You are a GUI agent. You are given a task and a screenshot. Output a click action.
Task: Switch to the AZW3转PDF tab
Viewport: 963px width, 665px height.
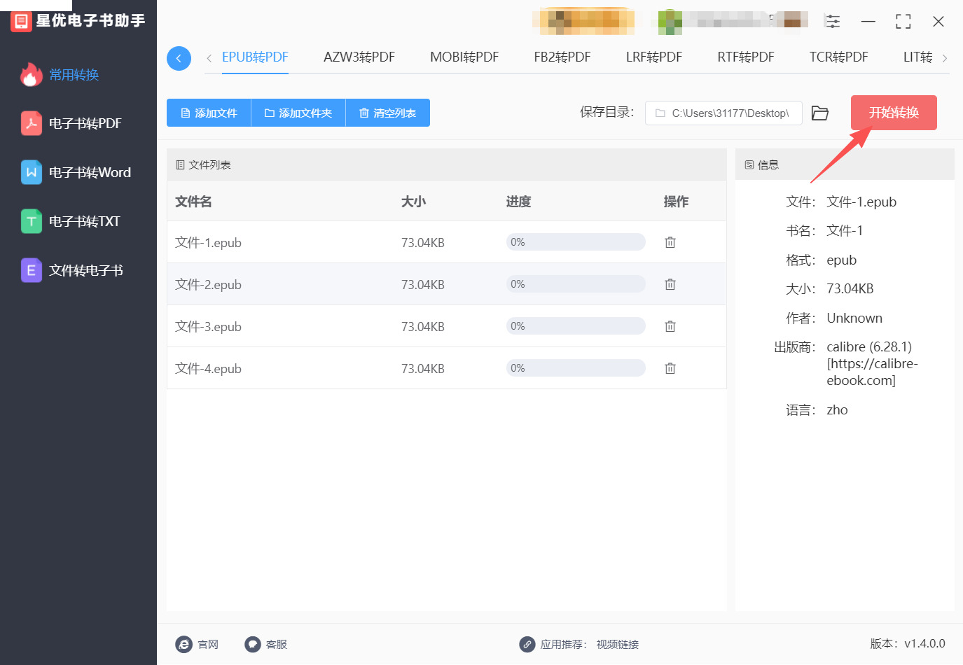point(359,57)
